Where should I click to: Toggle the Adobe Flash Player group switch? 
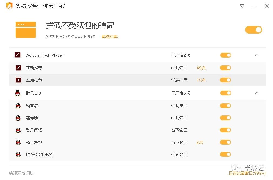coord(226,55)
